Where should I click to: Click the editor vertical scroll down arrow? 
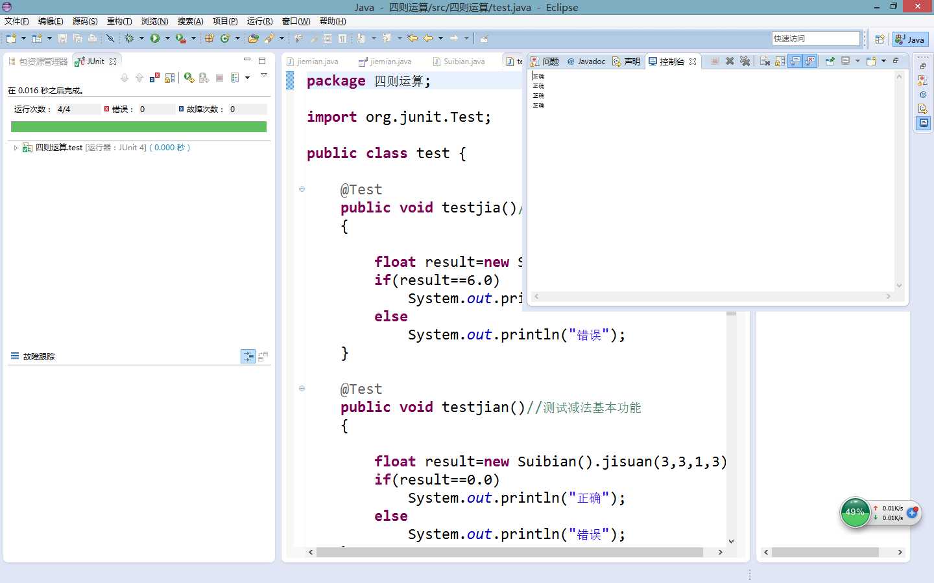(x=731, y=542)
